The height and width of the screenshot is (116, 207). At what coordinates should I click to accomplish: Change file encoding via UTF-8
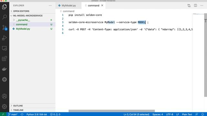click(169, 114)
